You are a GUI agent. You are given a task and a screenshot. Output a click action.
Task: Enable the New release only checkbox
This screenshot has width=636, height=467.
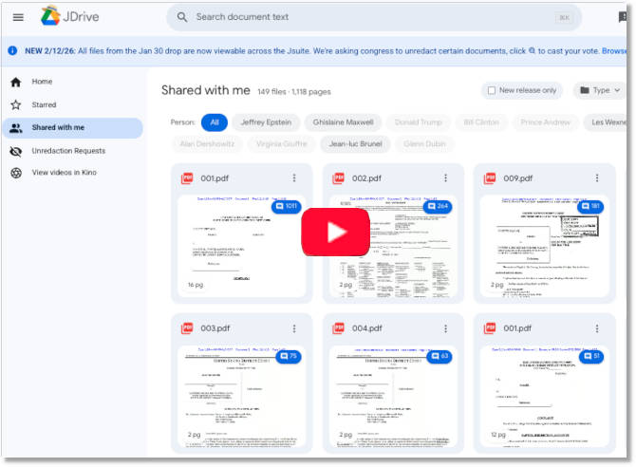coord(491,90)
